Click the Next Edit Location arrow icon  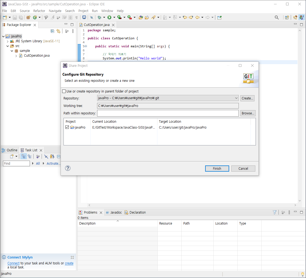pyautogui.click(x=191, y=17)
